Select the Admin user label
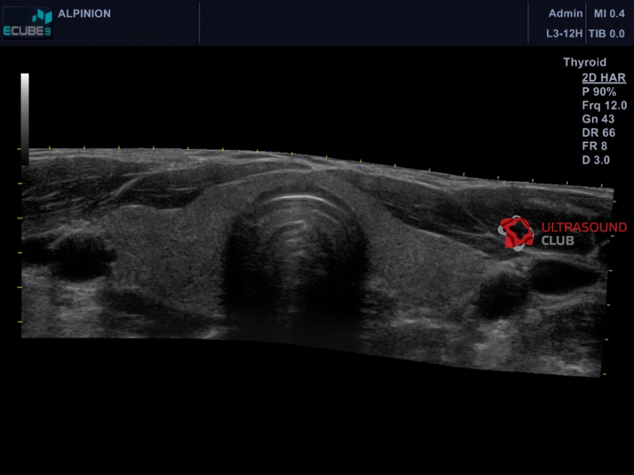 [565, 13]
